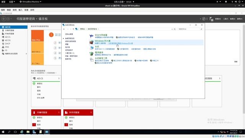
Task: Open AD CS tile header
Action: click(46, 78)
